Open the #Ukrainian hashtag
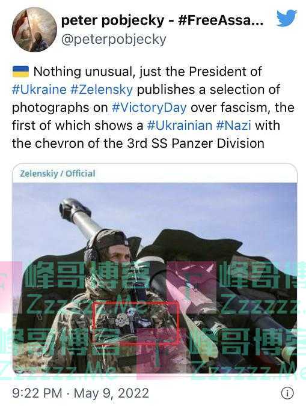Screen dimensions: 306x406 tap(180, 126)
